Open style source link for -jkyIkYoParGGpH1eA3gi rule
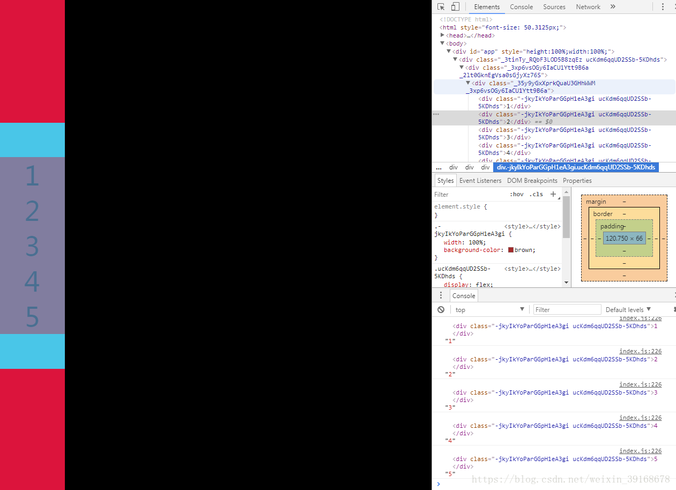676x490 pixels. pyautogui.click(x=532, y=226)
